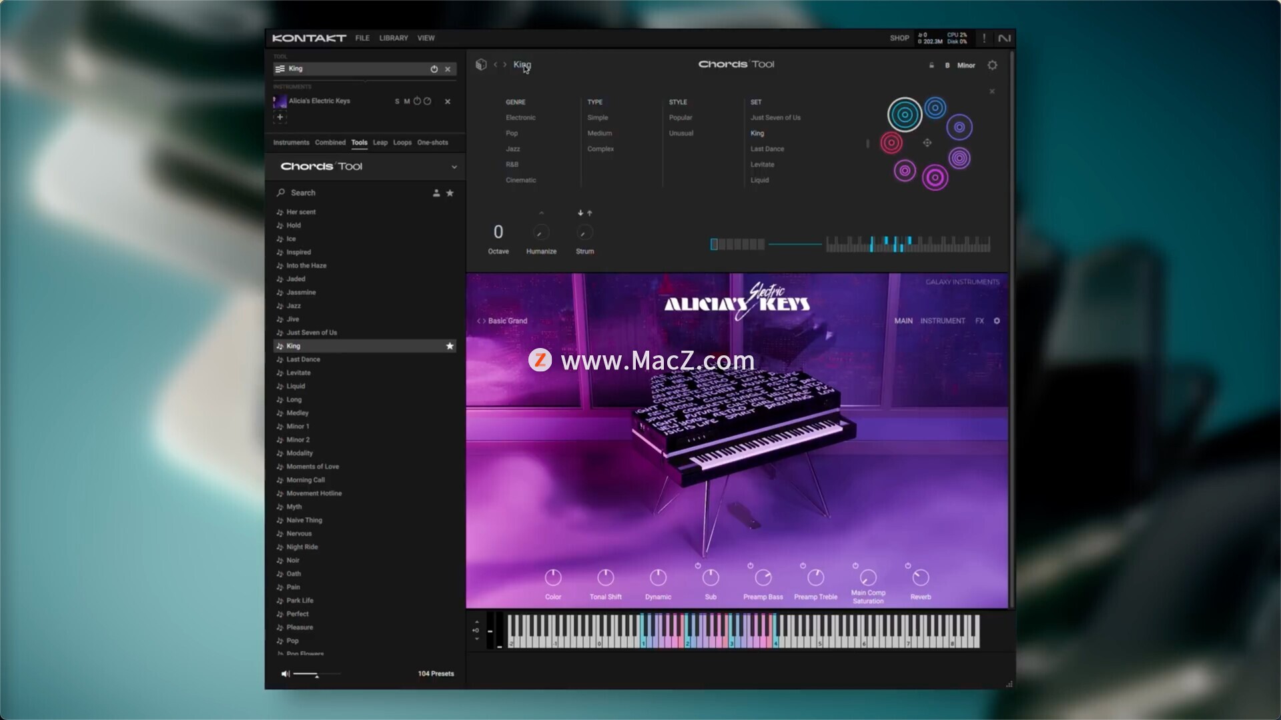Adjust the Humanize knob
This screenshot has width=1281, height=720.
coord(541,232)
